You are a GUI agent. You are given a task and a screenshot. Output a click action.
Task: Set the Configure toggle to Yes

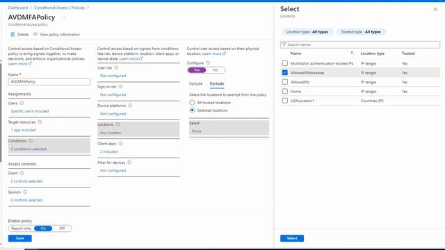coord(197,70)
